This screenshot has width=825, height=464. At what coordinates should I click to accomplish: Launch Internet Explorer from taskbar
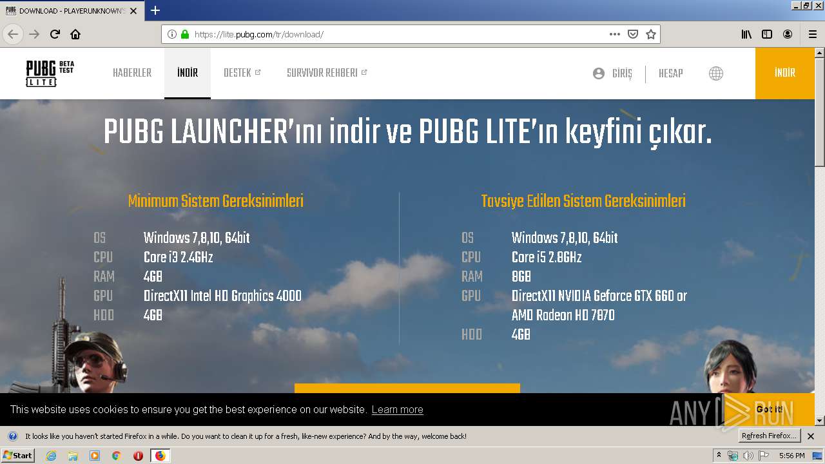51,456
